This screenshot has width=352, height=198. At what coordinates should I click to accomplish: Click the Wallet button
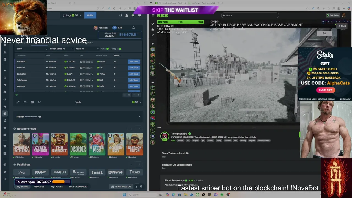90,15
